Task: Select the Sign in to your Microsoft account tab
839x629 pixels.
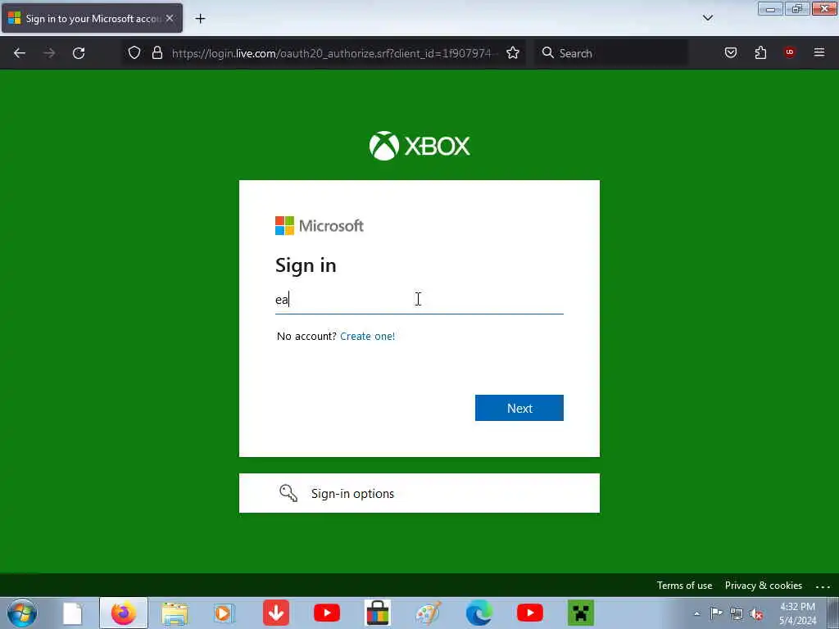Action: pos(92,18)
